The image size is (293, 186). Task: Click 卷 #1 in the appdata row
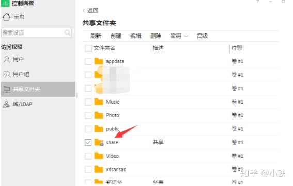tap(237, 61)
